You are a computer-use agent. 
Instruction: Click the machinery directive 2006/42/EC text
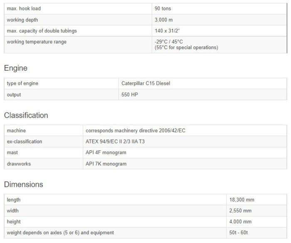[135, 130]
